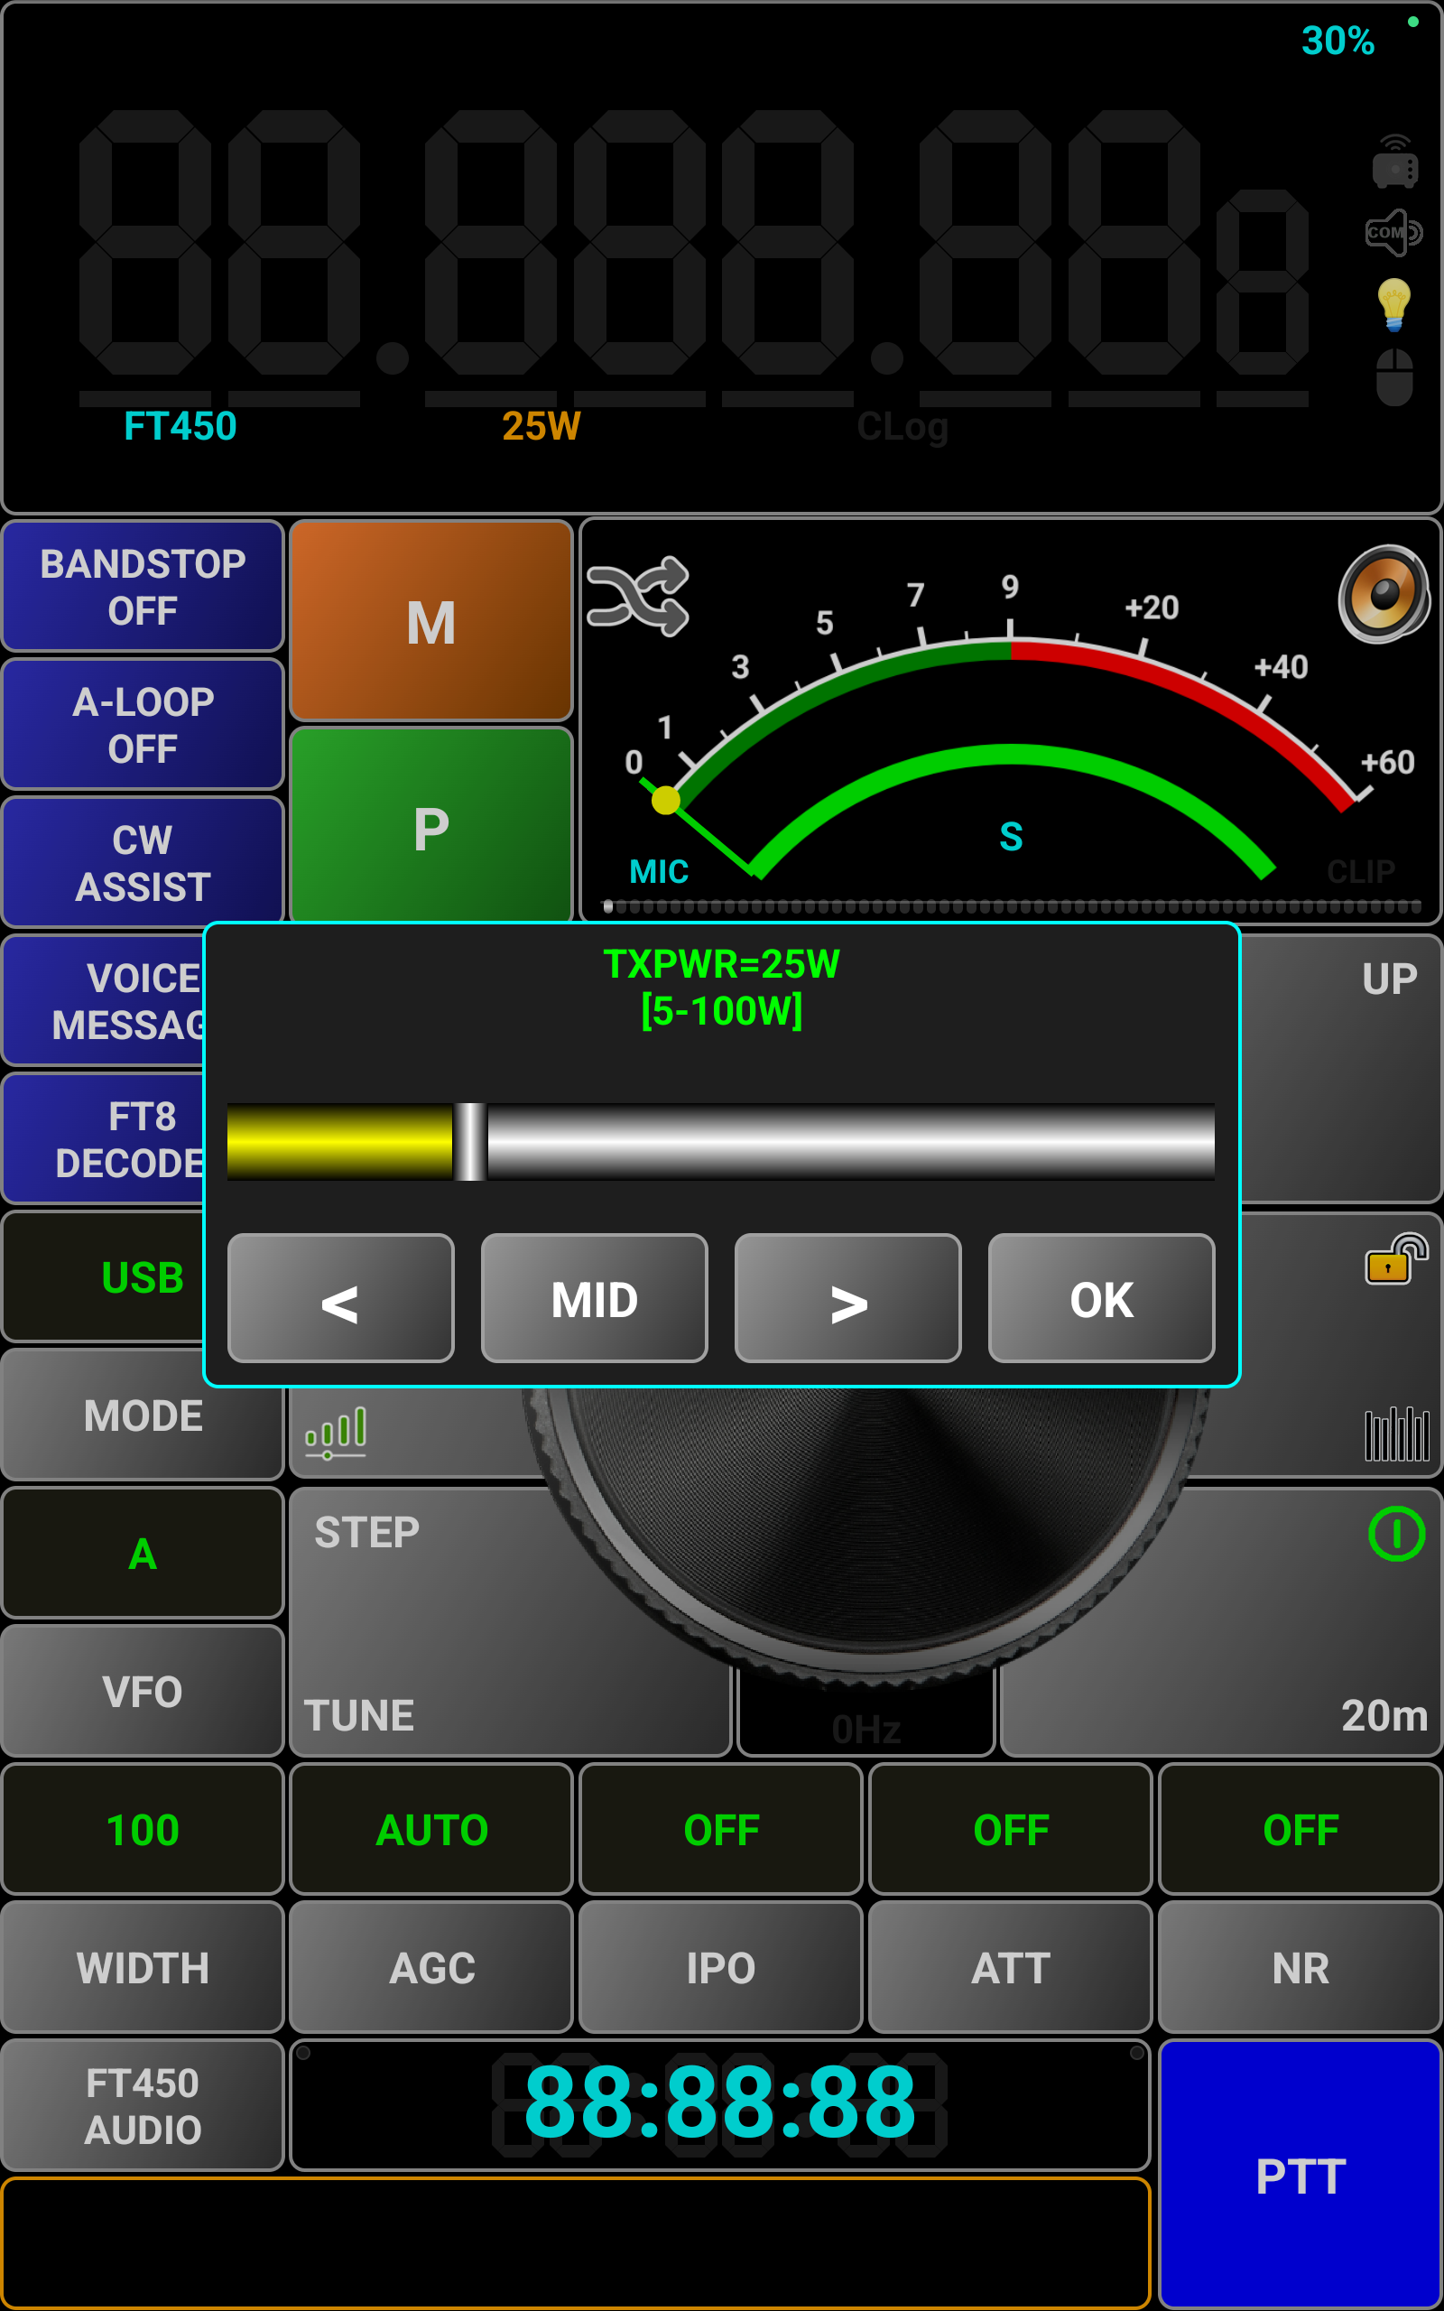
Task: Toggle BANDSTOP OFF button
Action: click(143, 587)
